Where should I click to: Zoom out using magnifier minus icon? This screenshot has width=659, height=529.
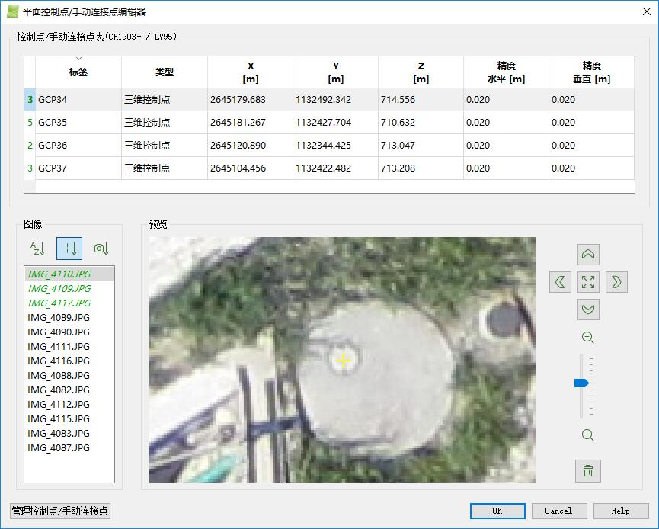pyautogui.click(x=587, y=435)
